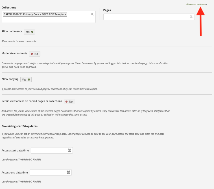Click the Pages search magnifier icon

click(191, 17)
